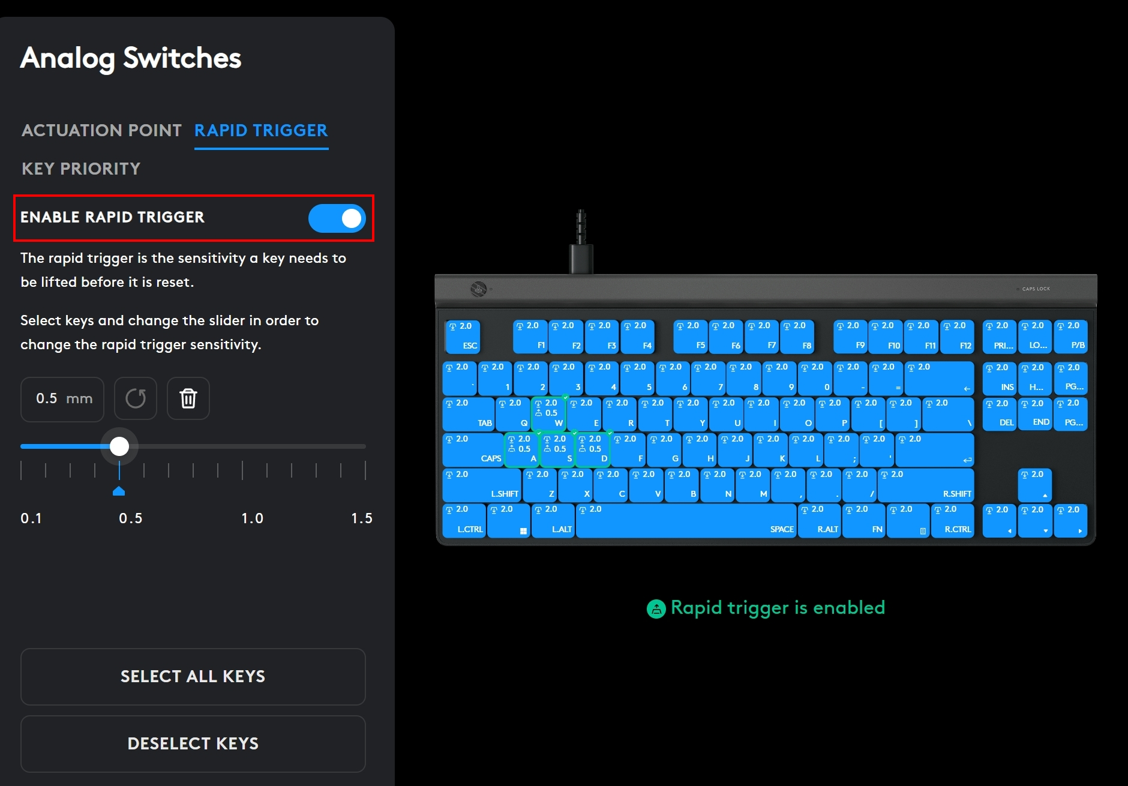The width and height of the screenshot is (1128, 786).
Task: Select the left arrow key
Action: pyautogui.click(x=999, y=520)
